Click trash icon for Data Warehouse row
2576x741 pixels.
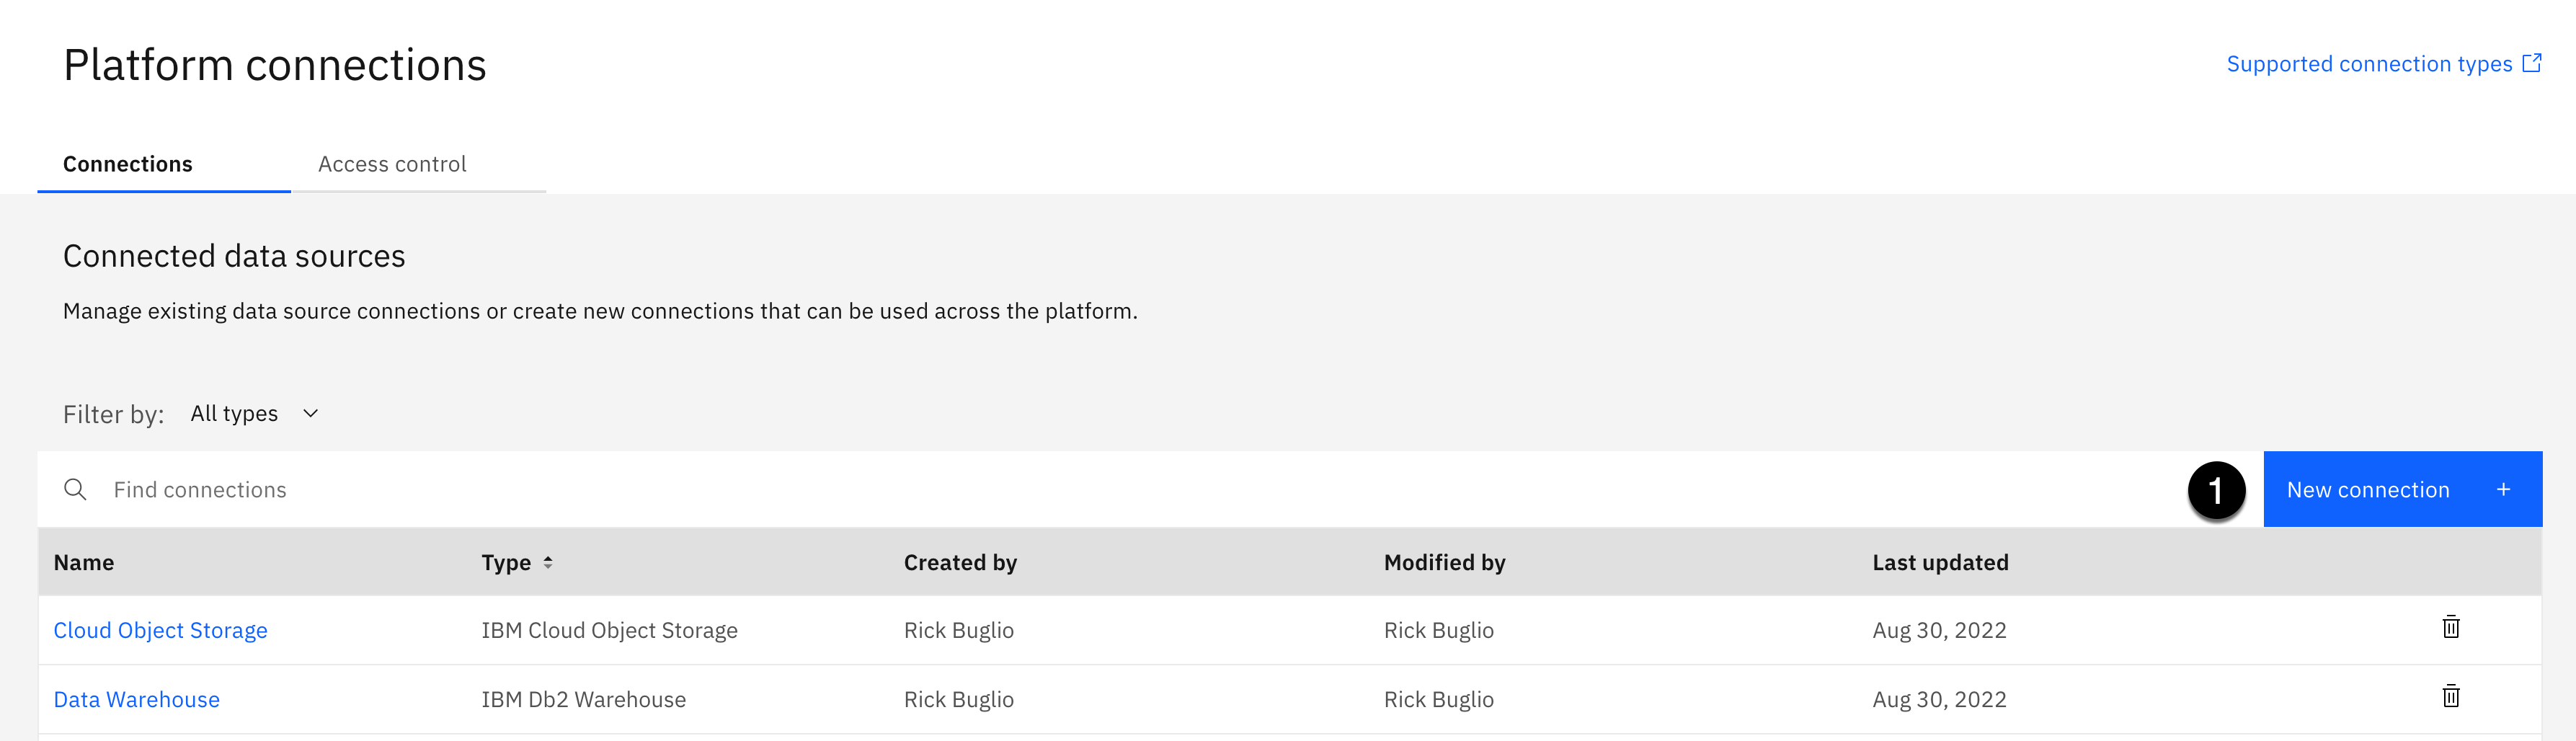point(2450,697)
